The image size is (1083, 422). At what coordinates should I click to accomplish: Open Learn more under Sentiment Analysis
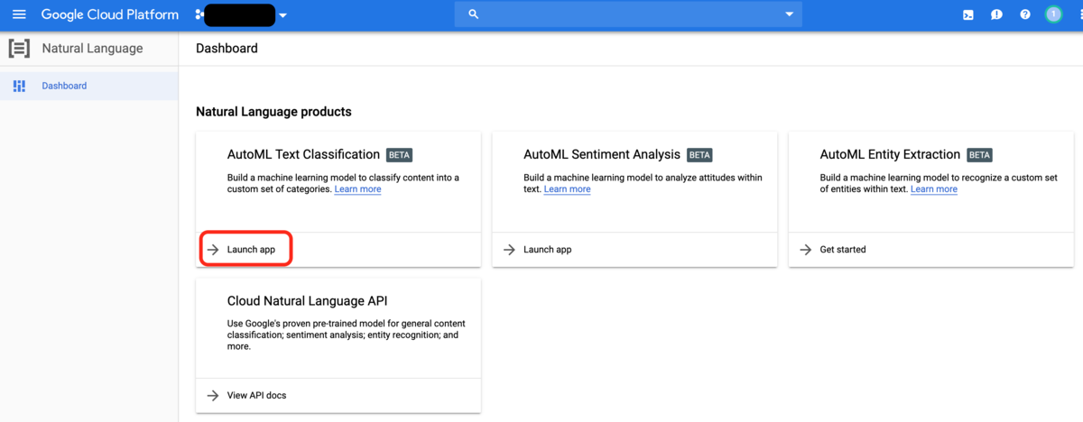(567, 189)
